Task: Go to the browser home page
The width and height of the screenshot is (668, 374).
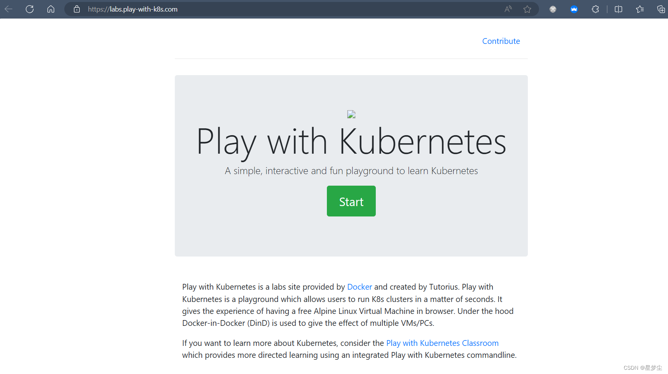Action: [50, 9]
